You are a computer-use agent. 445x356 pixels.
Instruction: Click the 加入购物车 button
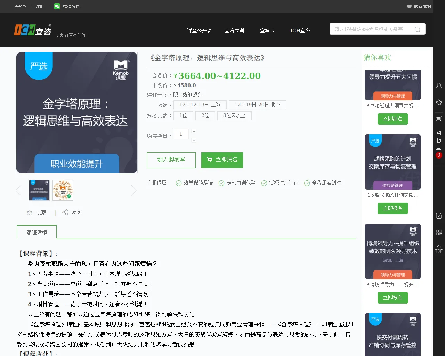coord(171,160)
